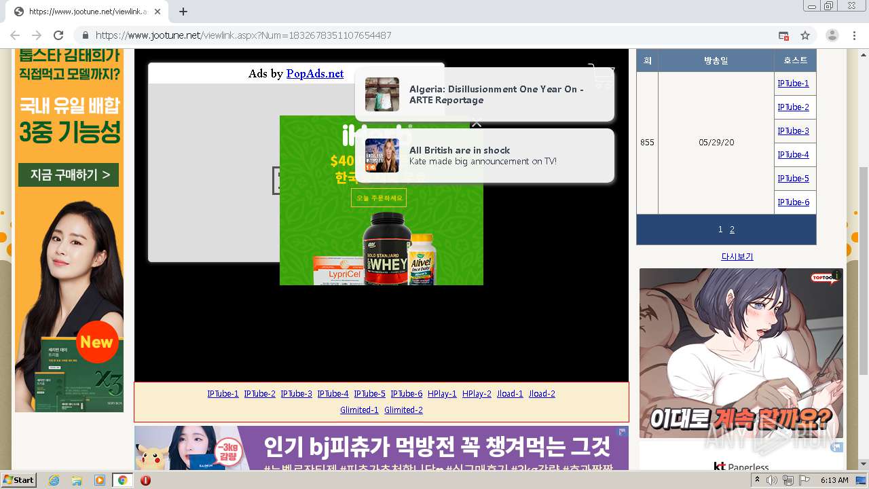
Task: Open IPTube-3 in the host table
Action: pos(793,131)
